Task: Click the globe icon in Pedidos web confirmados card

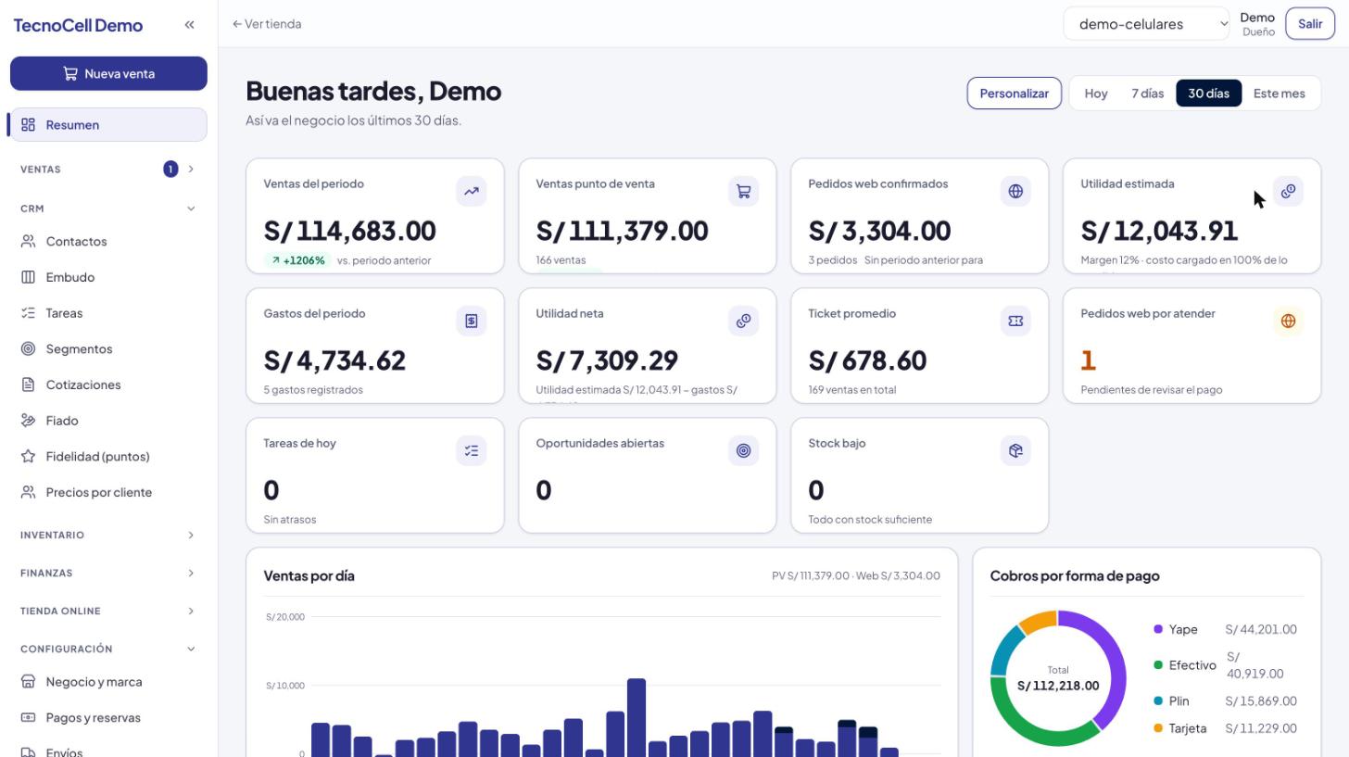Action: 1015,191
